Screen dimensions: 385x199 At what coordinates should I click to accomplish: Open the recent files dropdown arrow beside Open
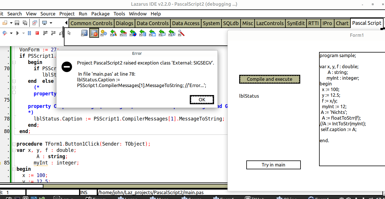[x=11, y=23]
